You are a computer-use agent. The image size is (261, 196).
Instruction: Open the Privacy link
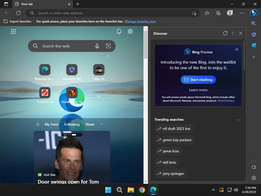pos(230,101)
